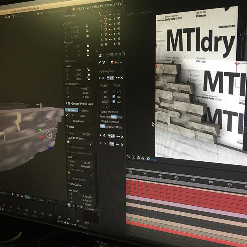Collapse the Bevel modifier panel
Screen dimensions: 247x247
click(100, 78)
